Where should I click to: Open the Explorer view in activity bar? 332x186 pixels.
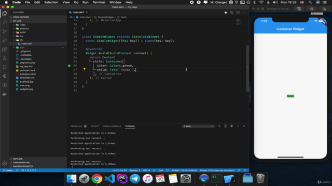[x=5, y=13]
